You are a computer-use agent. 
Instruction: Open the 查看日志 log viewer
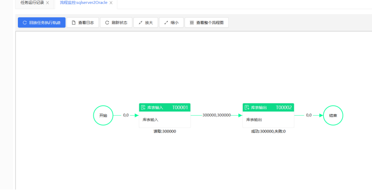coord(83,22)
